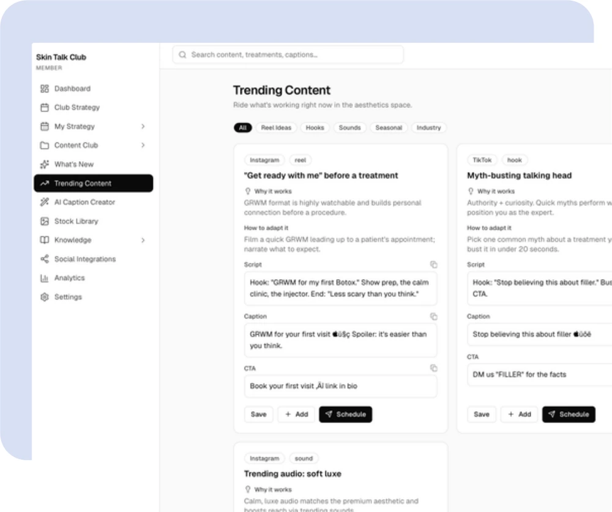Select the Reel Ideas filter tab
The image size is (612, 512).
tap(276, 128)
